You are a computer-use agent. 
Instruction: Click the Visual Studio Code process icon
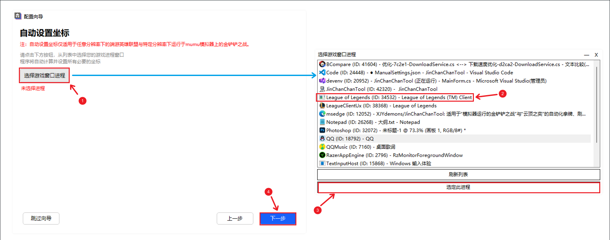322,72
